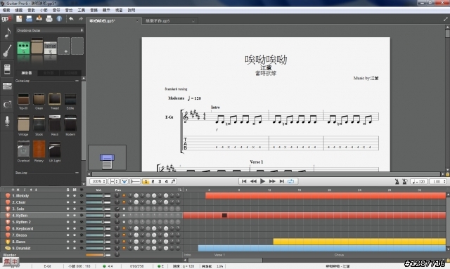Image resolution: width=450 pixels, height=269 pixels.
Task: Open the first item in menu bar
Action: pos(6,10)
